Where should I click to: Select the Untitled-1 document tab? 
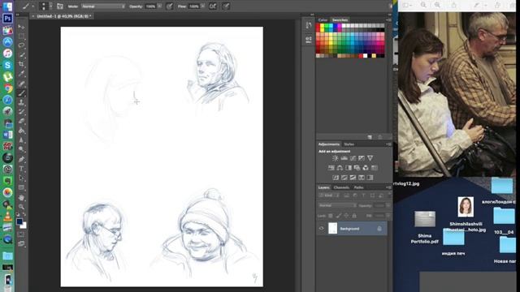[63, 16]
